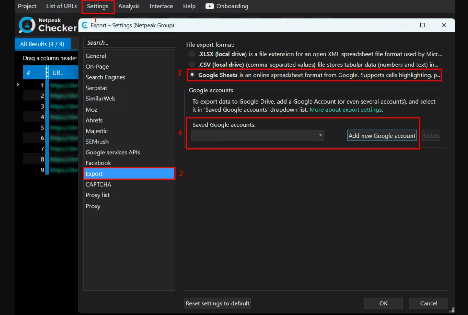Viewport: 468px width, 315px height.
Task: Dismiss the dialog with Cancel
Action: pos(428,303)
